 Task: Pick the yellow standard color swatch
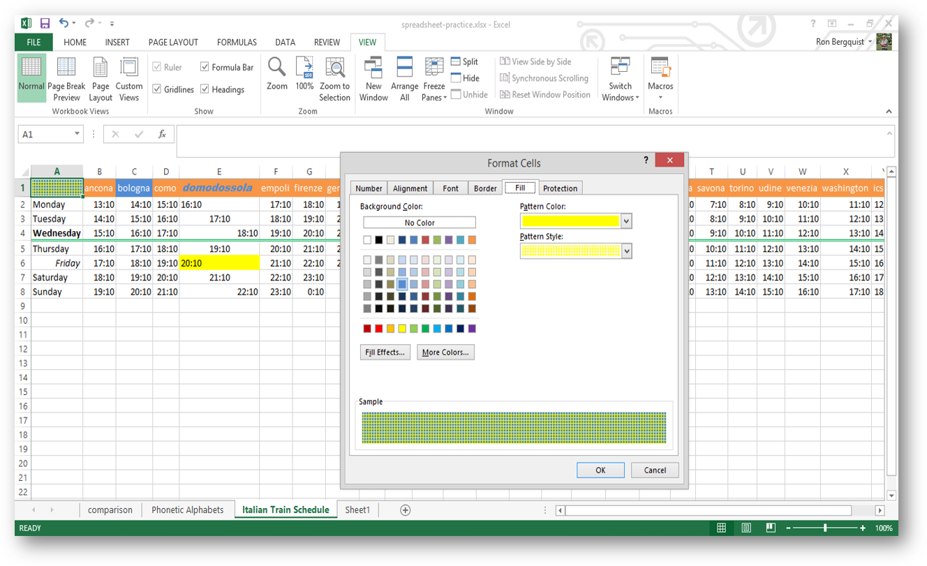point(403,329)
